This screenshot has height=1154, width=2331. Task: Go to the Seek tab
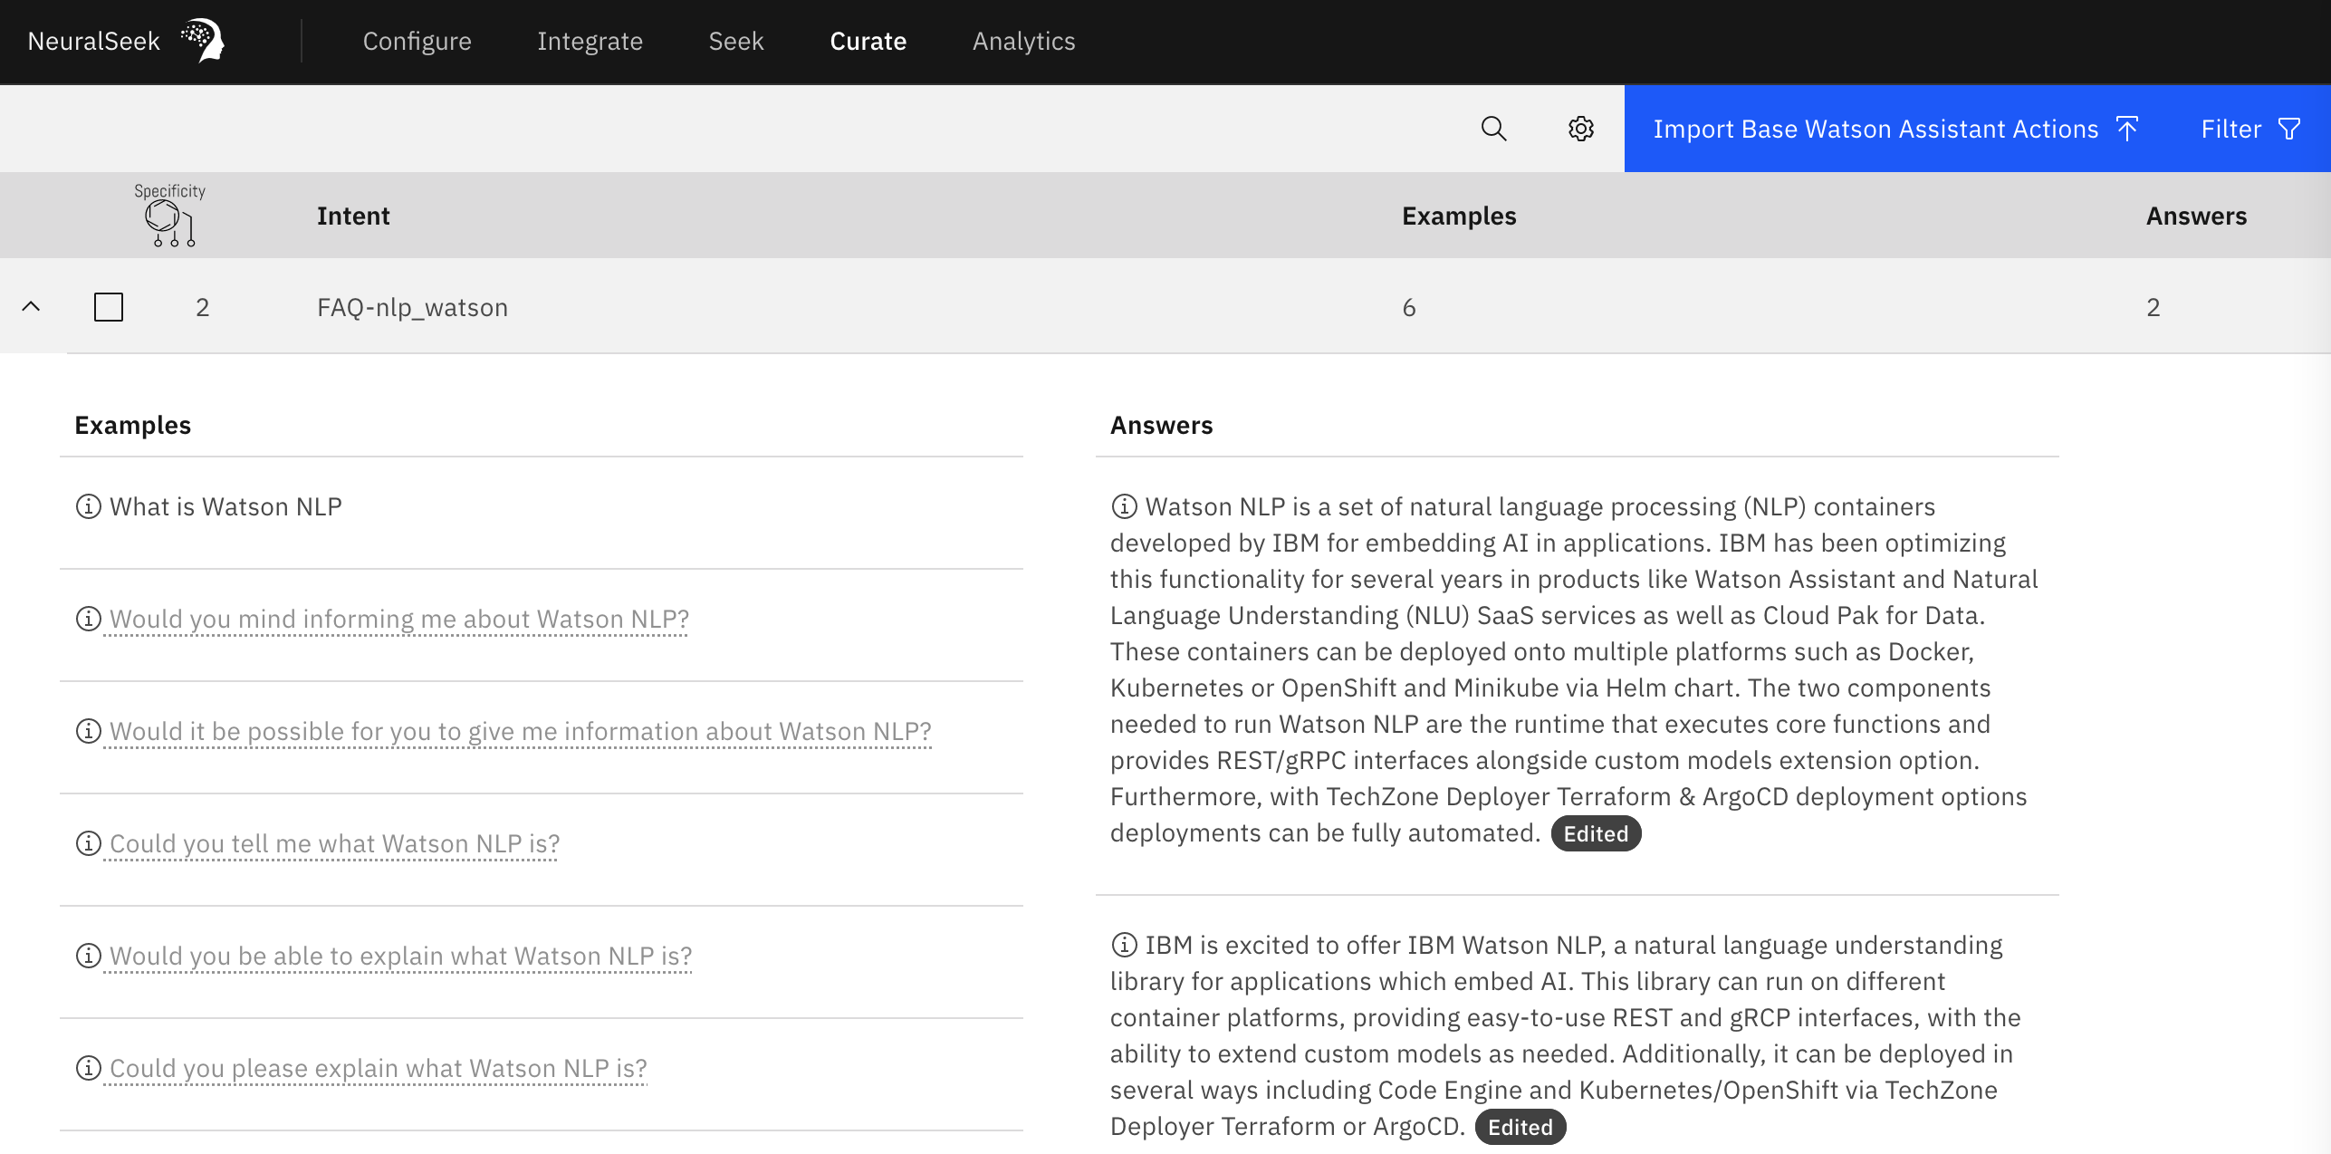[736, 41]
